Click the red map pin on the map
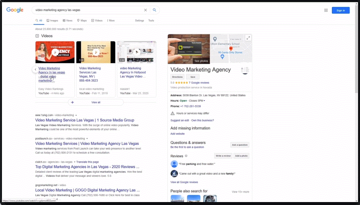 pos(231,48)
